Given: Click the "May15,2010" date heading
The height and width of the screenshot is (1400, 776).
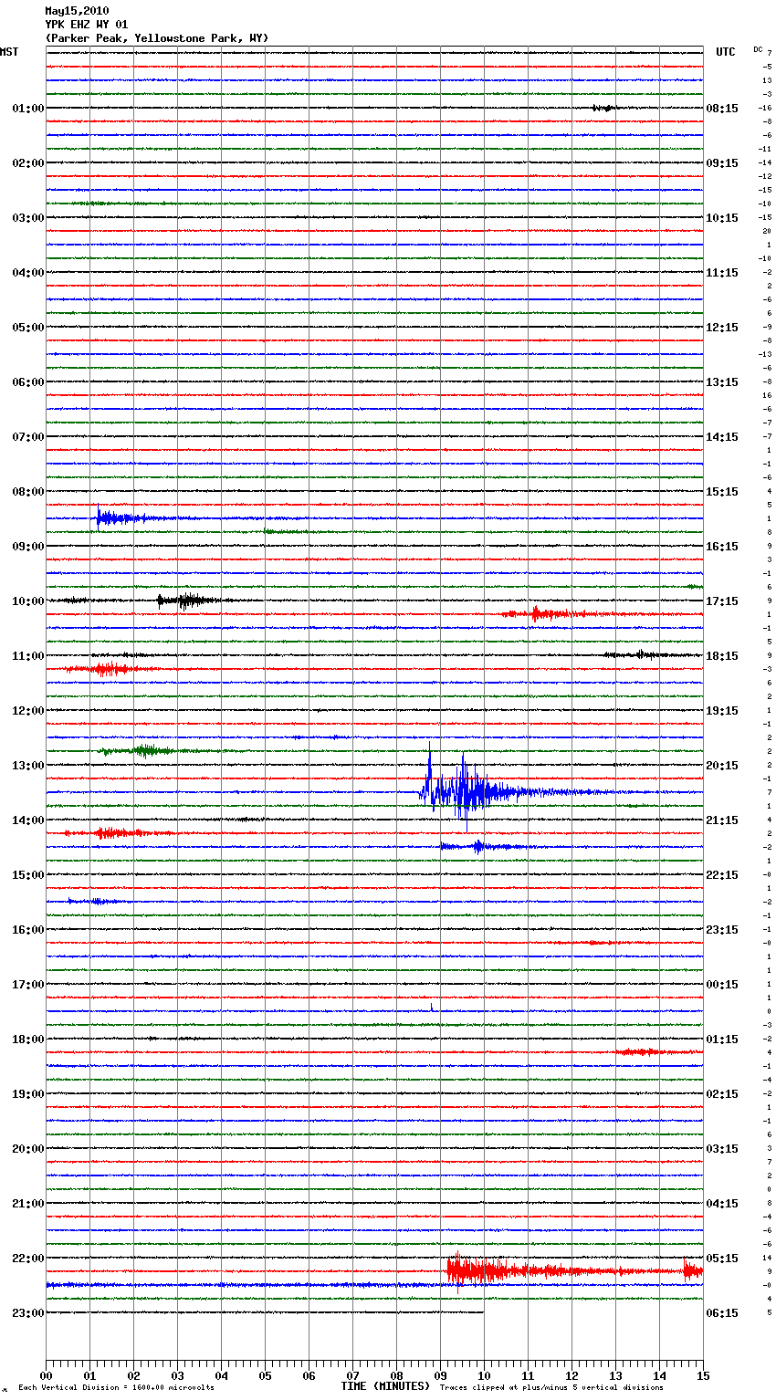Looking at the screenshot, I should pos(77,11).
